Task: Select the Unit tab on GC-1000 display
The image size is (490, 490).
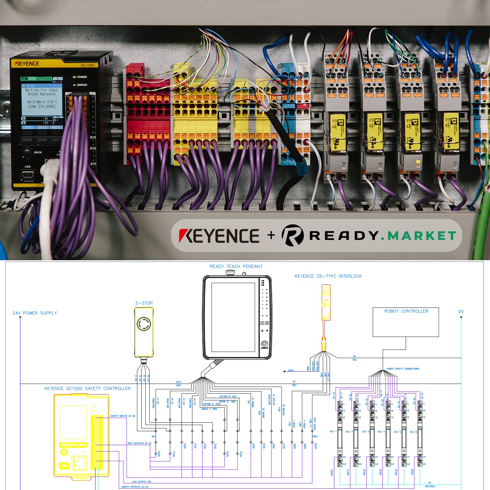Action: pos(42,127)
